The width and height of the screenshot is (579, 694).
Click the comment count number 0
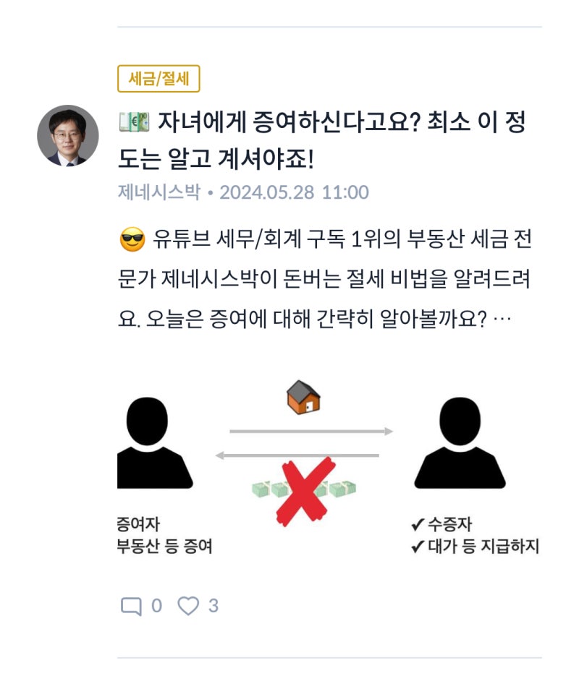(157, 606)
